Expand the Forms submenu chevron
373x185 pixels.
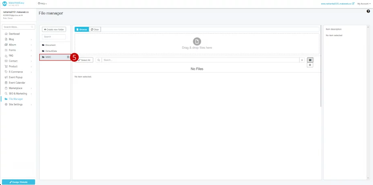coord(31,50)
